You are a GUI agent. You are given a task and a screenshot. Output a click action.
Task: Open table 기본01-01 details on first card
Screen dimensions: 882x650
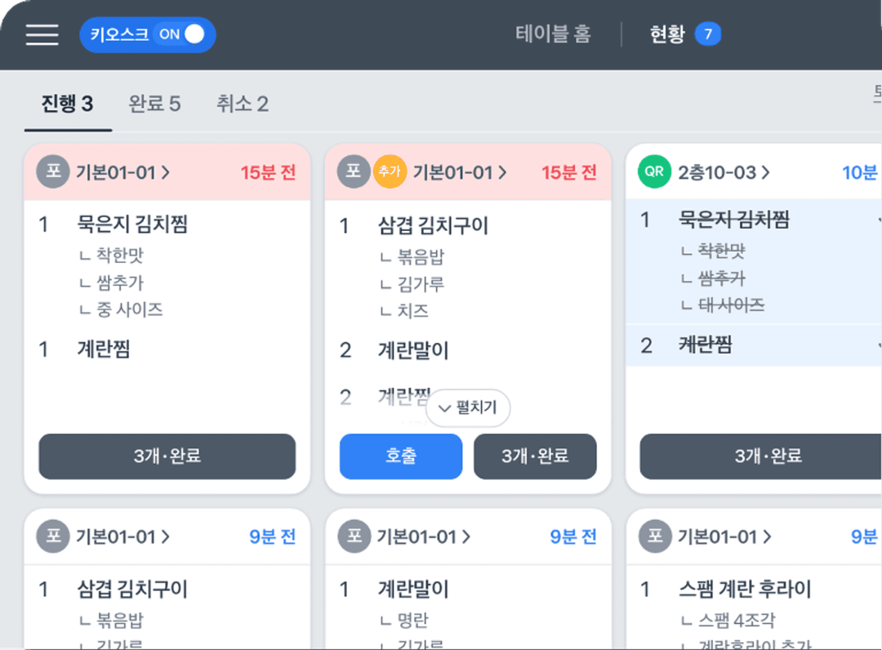(123, 172)
